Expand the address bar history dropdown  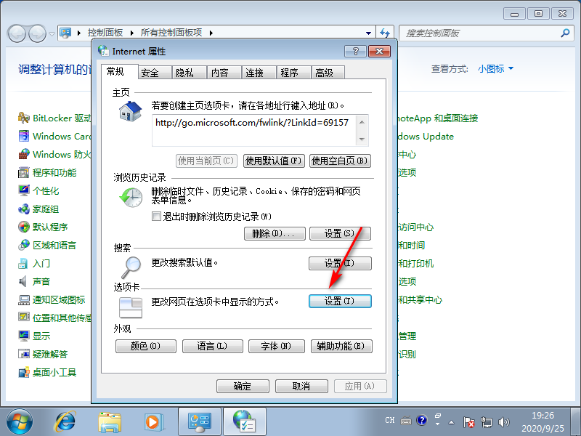[369, 33]
